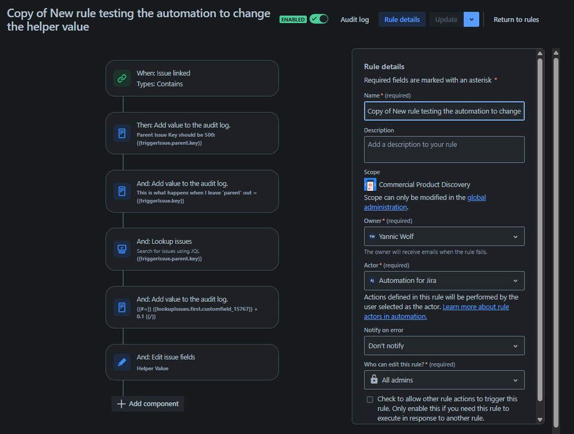
Task: Click Return to rules
Action: tap(516, 20)
